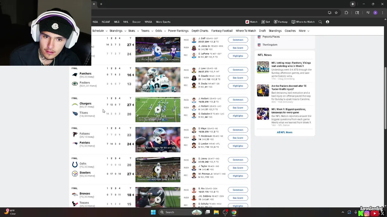This screenshot has width=387, height=217.
Task: Open Task View on the taskbar
Action: (x=208, y=212)
